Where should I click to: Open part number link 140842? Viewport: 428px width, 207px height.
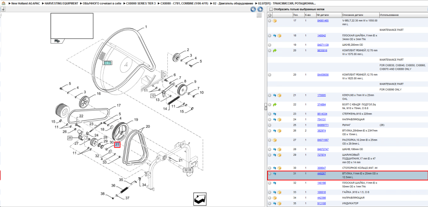coord(321,35)
